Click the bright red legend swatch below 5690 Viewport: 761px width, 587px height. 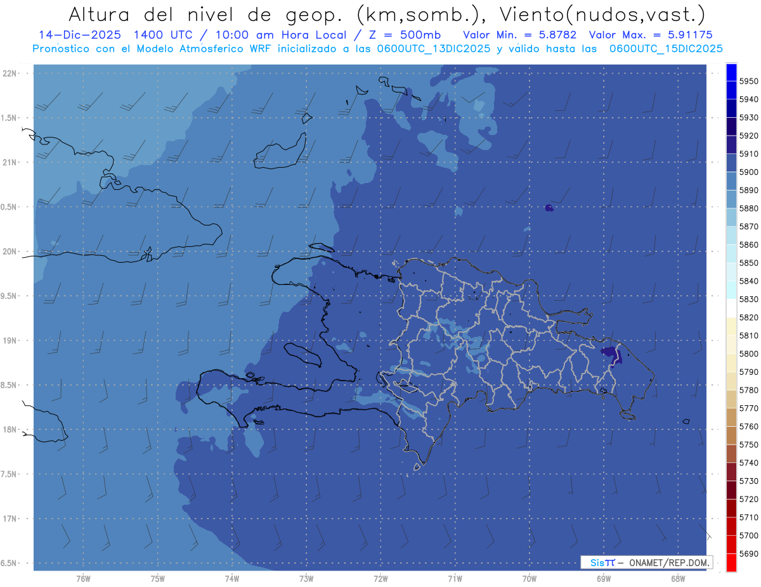click(x=731, y=562)
